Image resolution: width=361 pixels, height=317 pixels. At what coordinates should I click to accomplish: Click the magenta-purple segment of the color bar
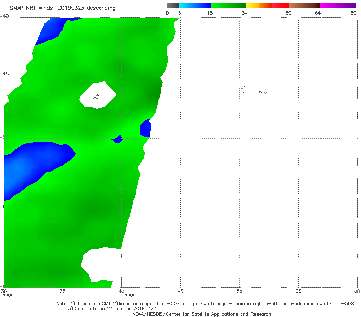click(x=338, y=6)
